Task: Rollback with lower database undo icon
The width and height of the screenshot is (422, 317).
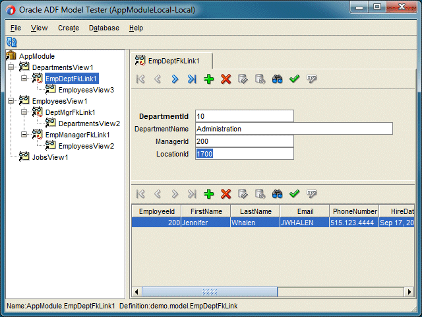Action: pos(260,194)
